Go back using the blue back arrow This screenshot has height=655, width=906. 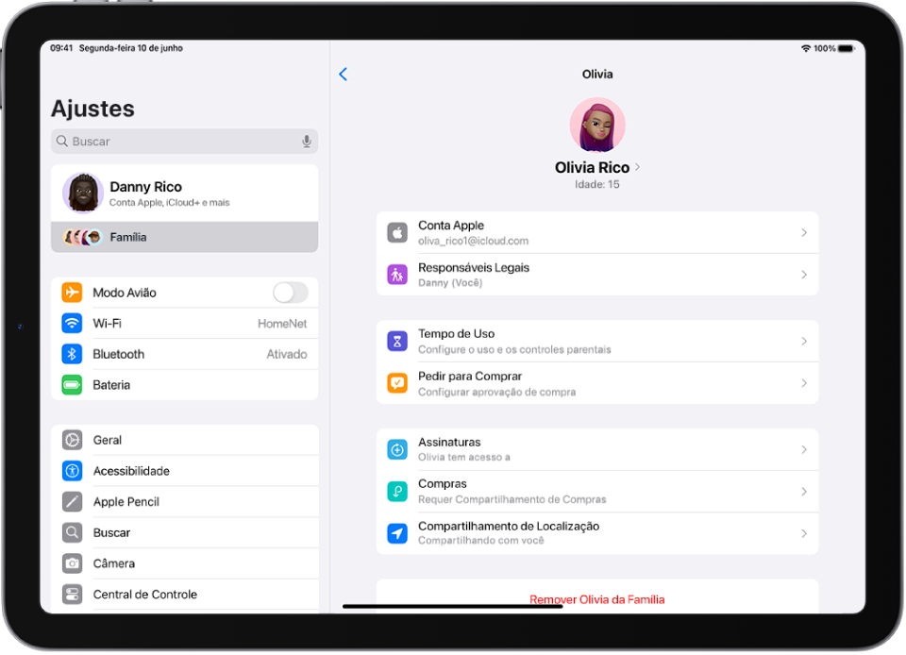tap(343, 74)
